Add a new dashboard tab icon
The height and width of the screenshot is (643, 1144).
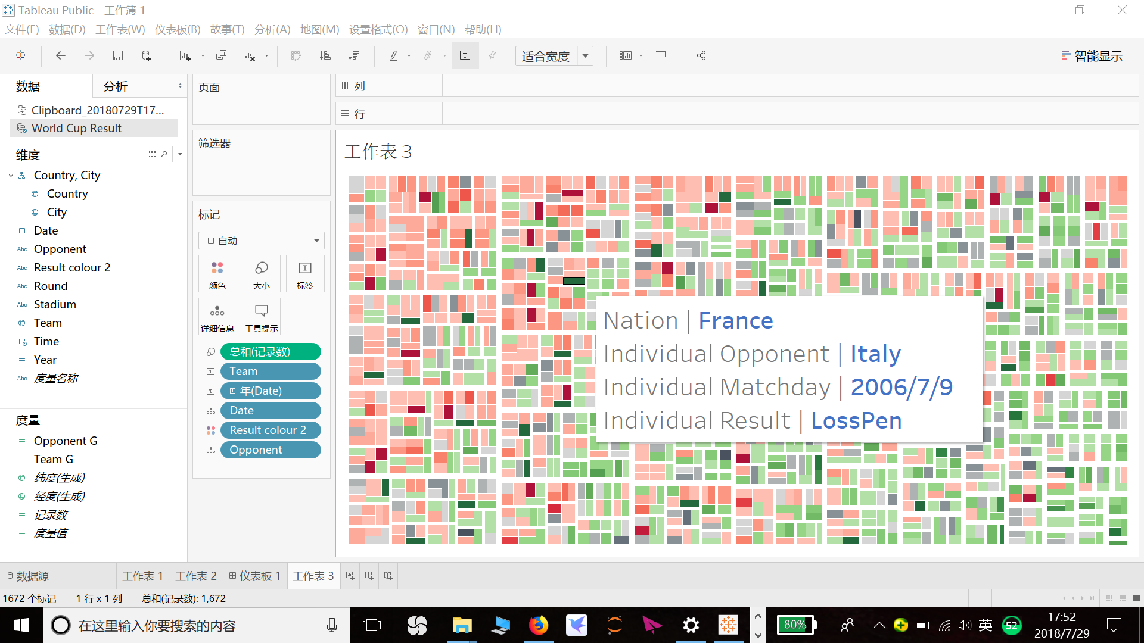369,576
